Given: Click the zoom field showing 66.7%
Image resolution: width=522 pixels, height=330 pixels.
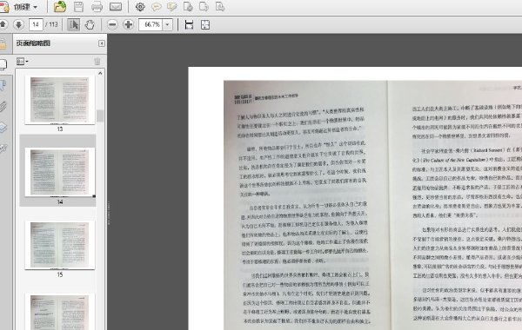Looking at the screenshot, I should (x=151, y=24).
